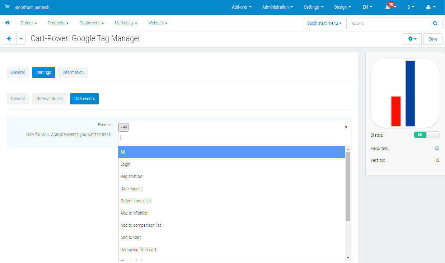Click the back arrow button
The image size is (445, 263).
tap(9, 39)
